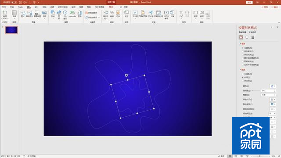The width and height of the screenshot is (281, 158).
Task: Open the Cap type dropdown
Action: point(272,114)
